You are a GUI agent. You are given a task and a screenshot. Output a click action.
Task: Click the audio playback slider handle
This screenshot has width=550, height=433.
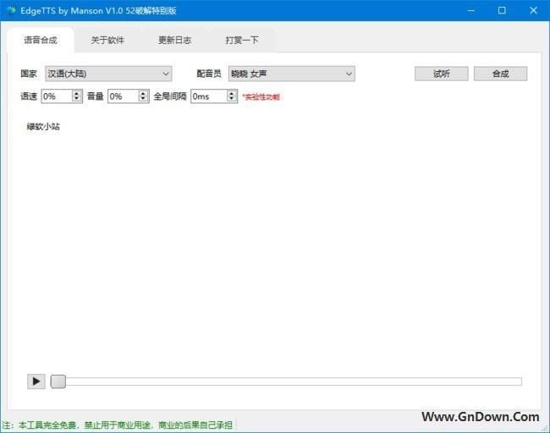[58, 381]
